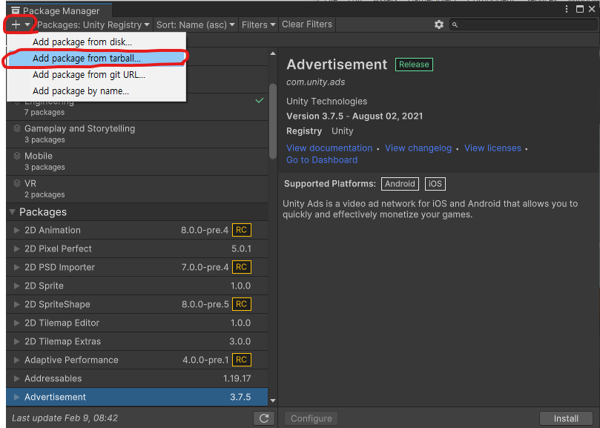This screenshot has height=428, width=600.
Task: Expand 2D Animation versions arrow
Action: tap(16, 230)
